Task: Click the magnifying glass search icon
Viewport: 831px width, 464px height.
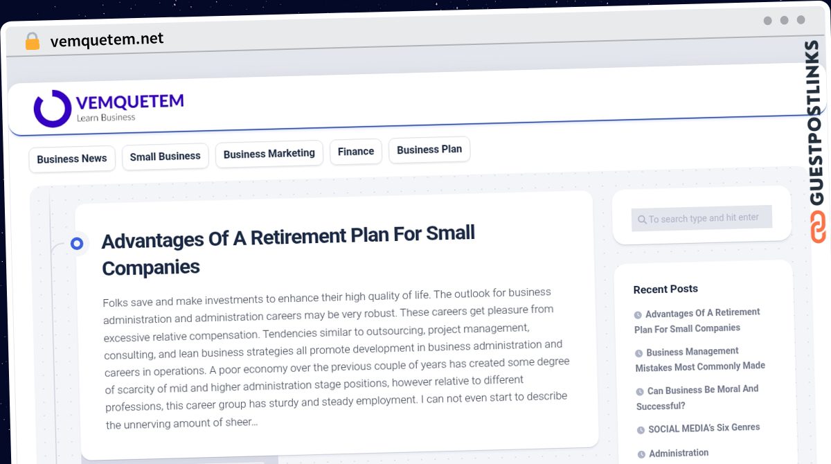Action: pyautogui.click(x=642, y=219)
